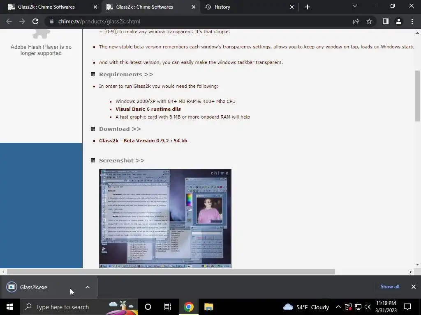This screenshot has width=421, height=315.
Task: Click the volume speaker tray icon
Action: pyautogui.click(x=368, y=307)
